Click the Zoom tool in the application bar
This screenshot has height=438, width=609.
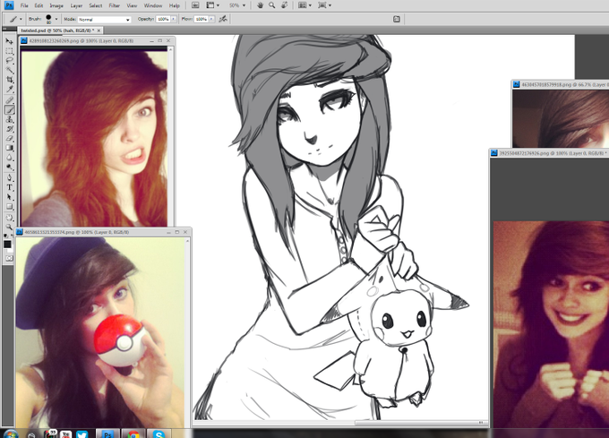tap(272, 5)
